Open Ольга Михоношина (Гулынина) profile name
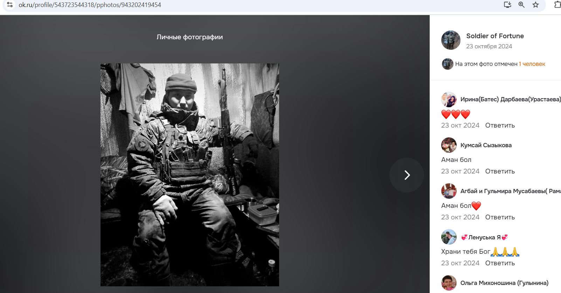This screenshot has width=561, height=293. click(x=504, y=283)
